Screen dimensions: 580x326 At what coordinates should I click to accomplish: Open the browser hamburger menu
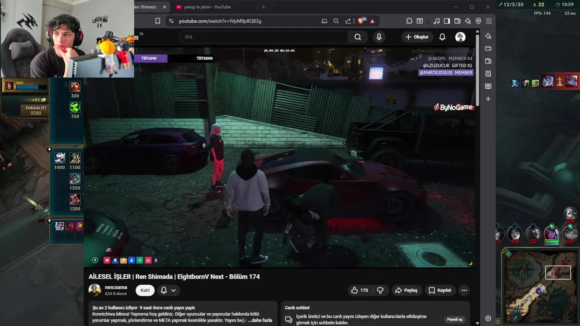488,21
